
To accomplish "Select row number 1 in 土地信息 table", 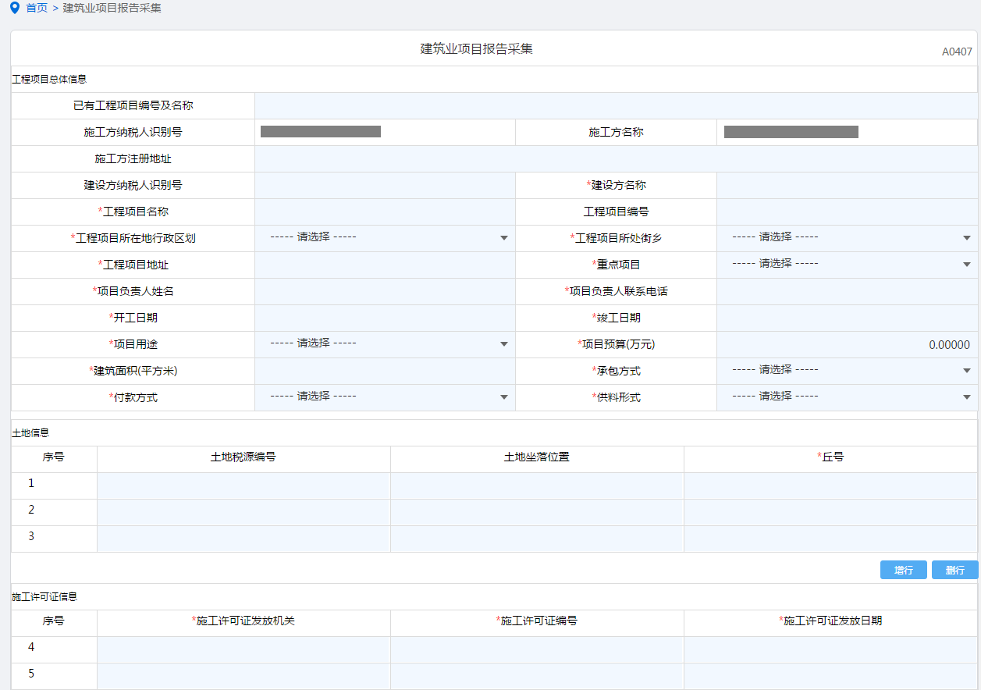I will (31, 484).
